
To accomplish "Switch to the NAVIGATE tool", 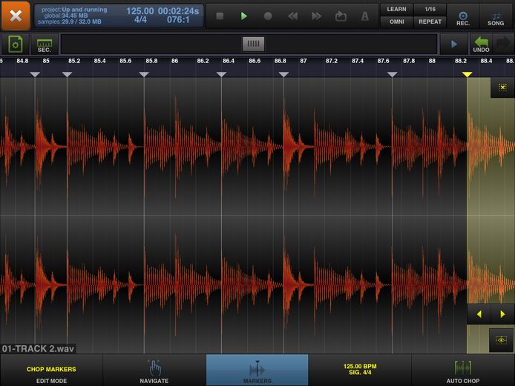I will click(x=154, y=370).
